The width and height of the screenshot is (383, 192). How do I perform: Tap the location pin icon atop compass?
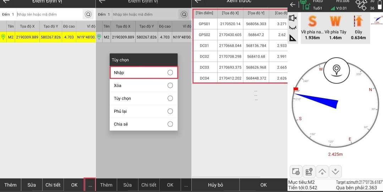click(x=335, y=70)
